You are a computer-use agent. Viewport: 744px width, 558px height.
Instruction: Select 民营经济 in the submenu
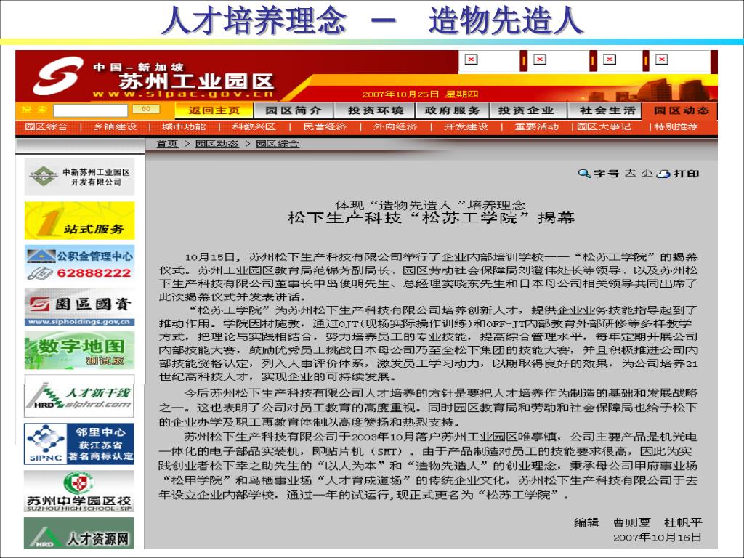325,126
